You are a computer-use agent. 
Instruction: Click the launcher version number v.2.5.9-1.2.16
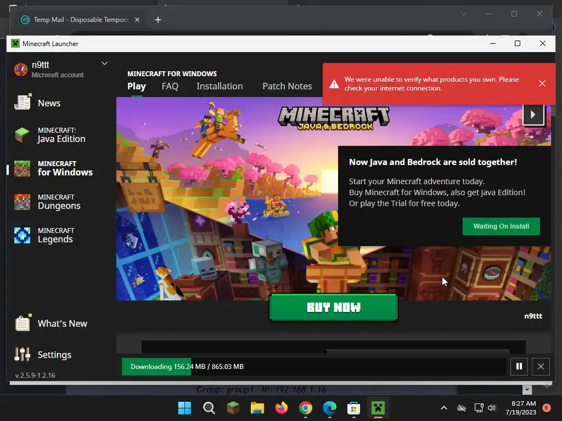[x=35, y=375]
